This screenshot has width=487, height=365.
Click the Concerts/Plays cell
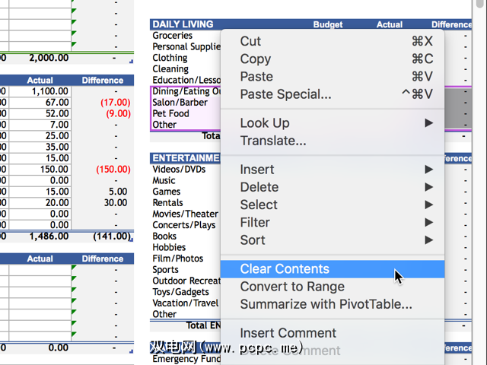pyautogui.click(x=184, y=225)
